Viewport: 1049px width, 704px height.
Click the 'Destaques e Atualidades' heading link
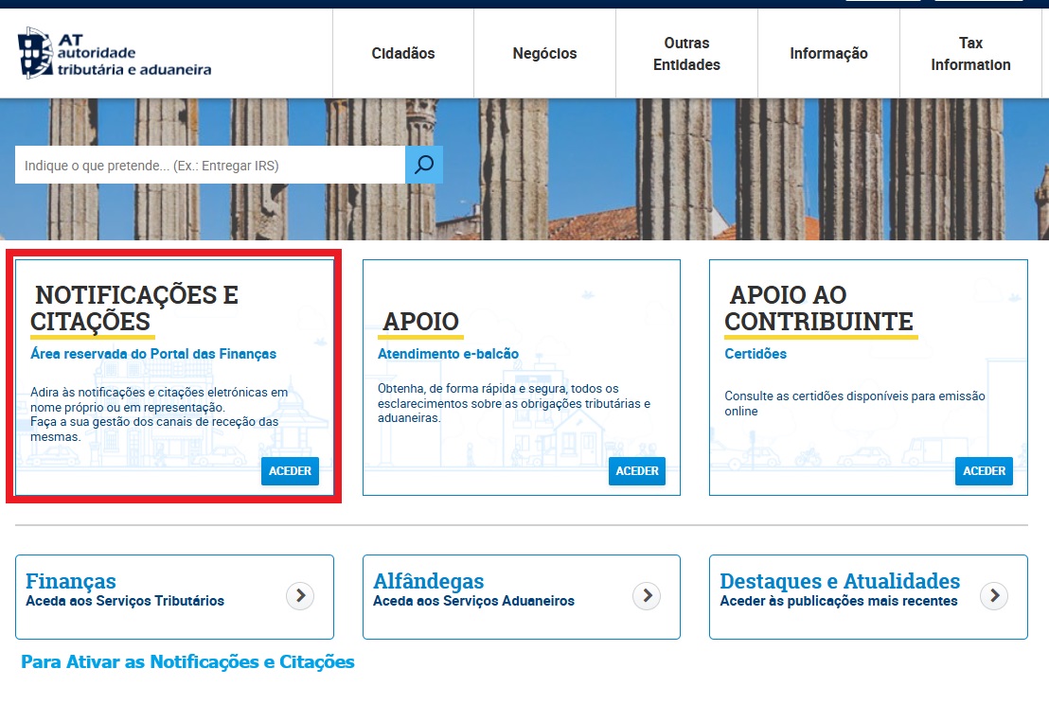(840, 580)
